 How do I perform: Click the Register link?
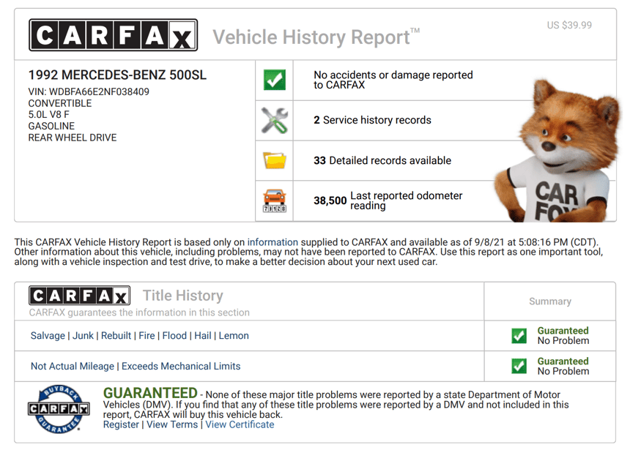(x=121, y=424)
